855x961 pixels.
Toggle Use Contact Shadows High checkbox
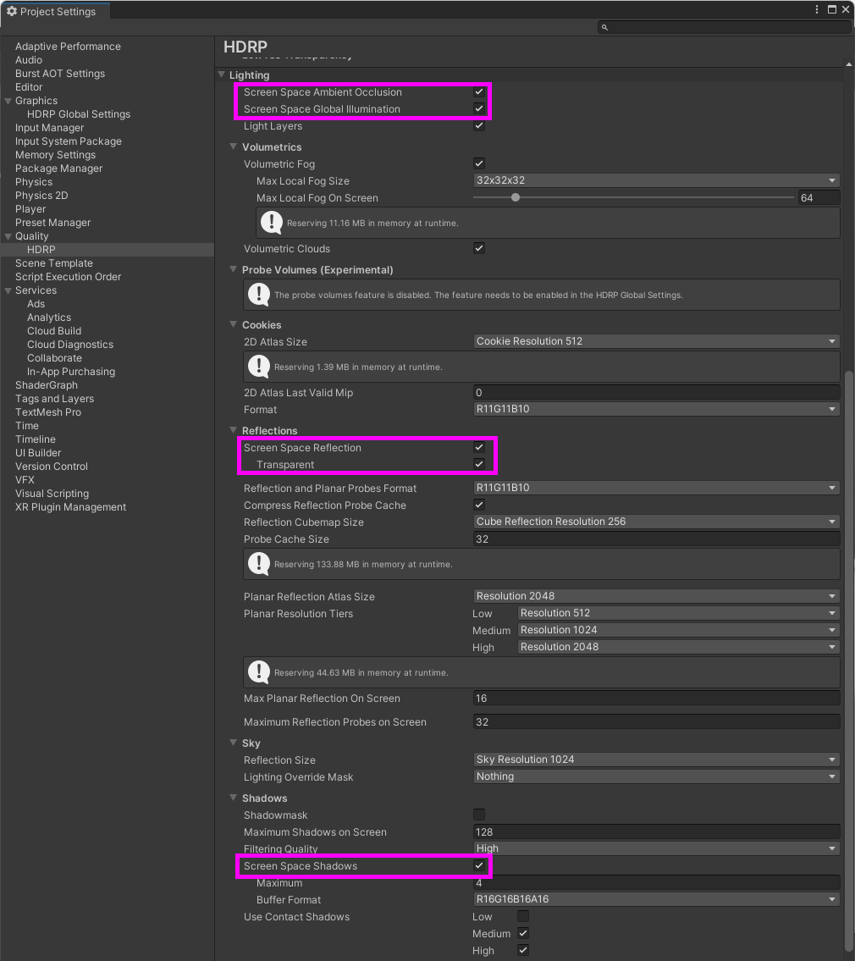coord(523,950)
